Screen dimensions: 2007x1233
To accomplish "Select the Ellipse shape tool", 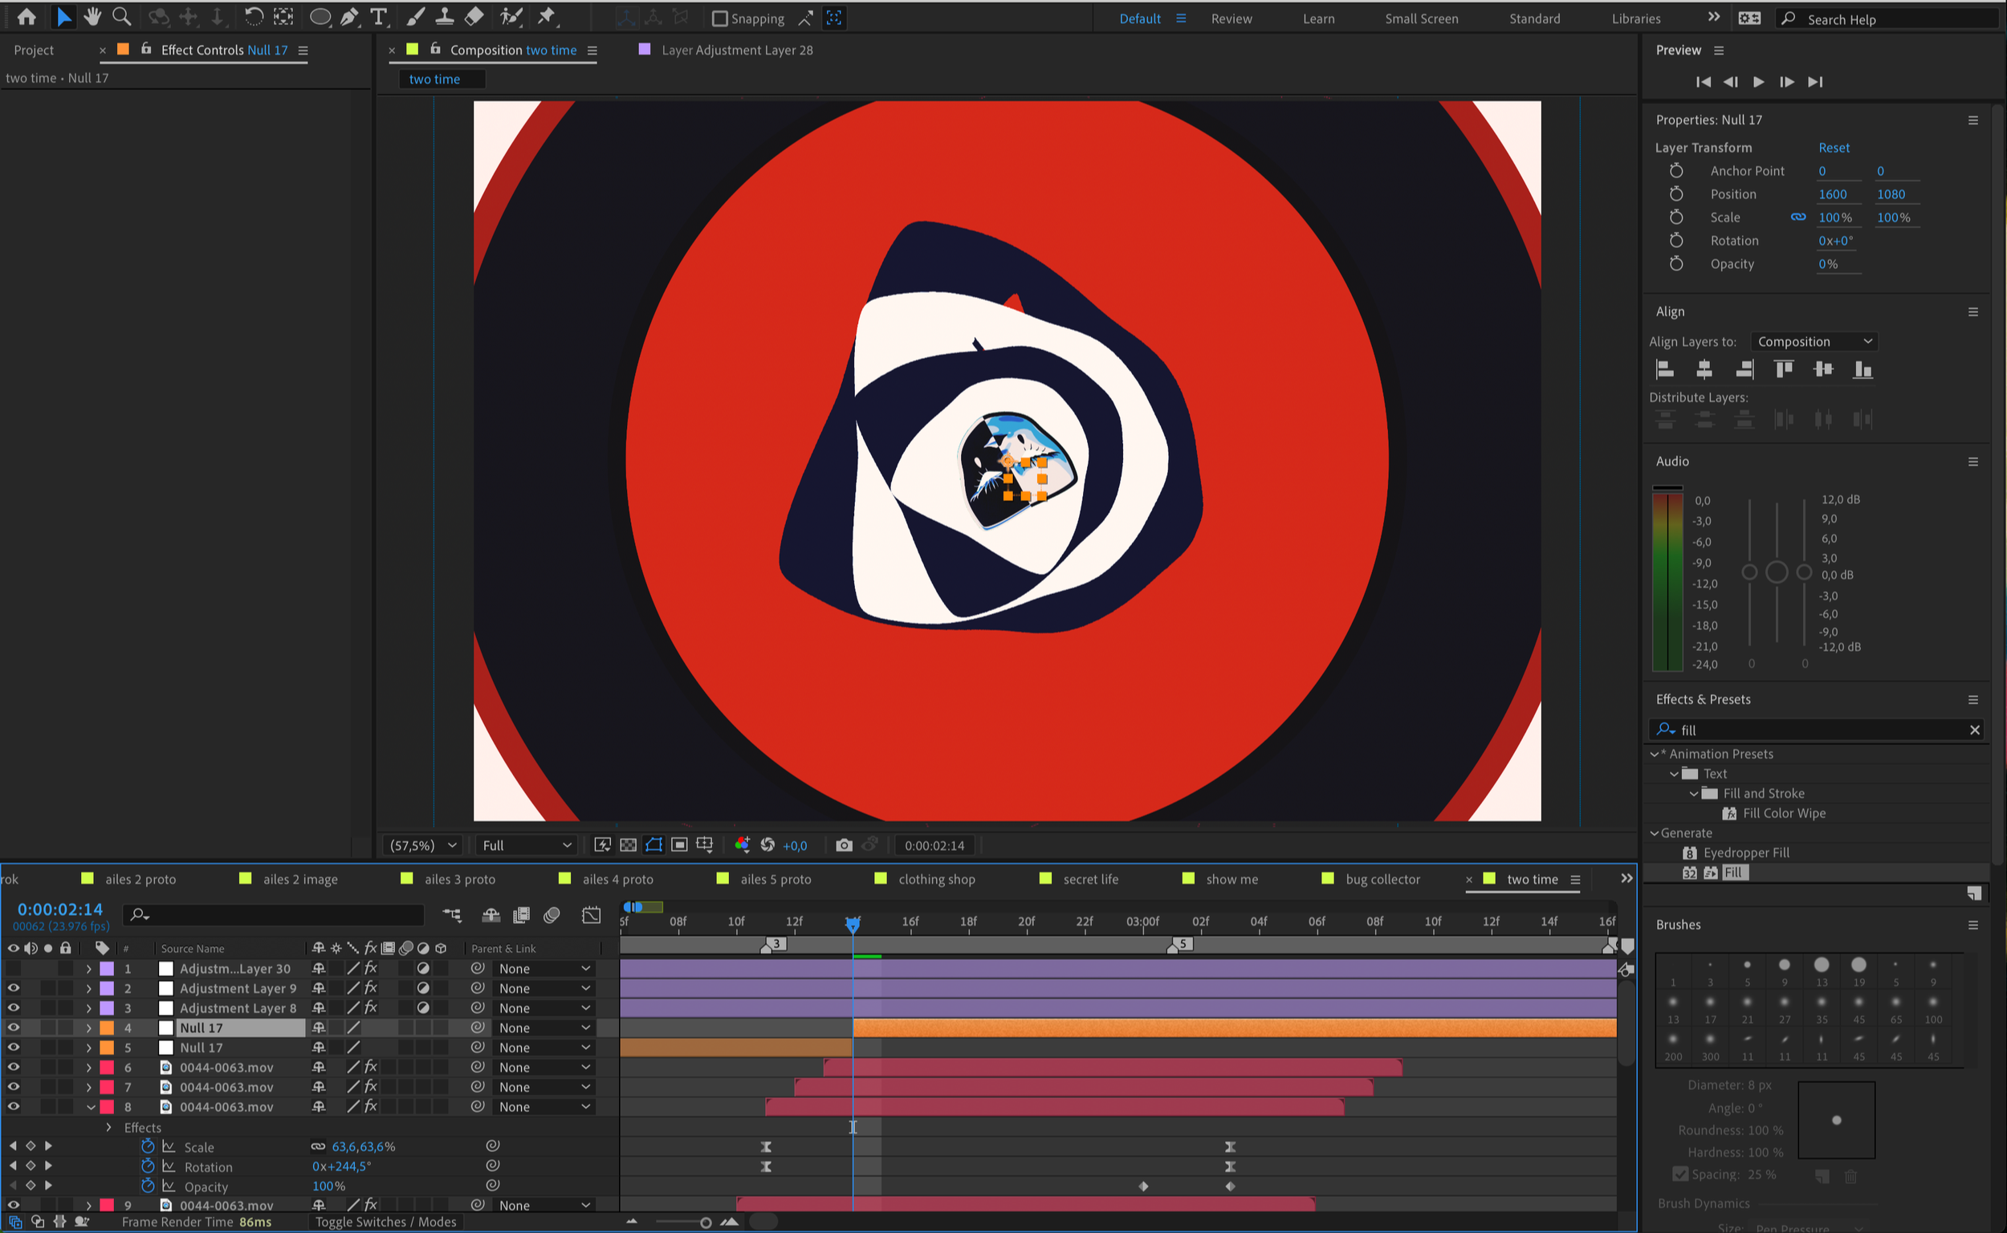I will pos(320,16).
